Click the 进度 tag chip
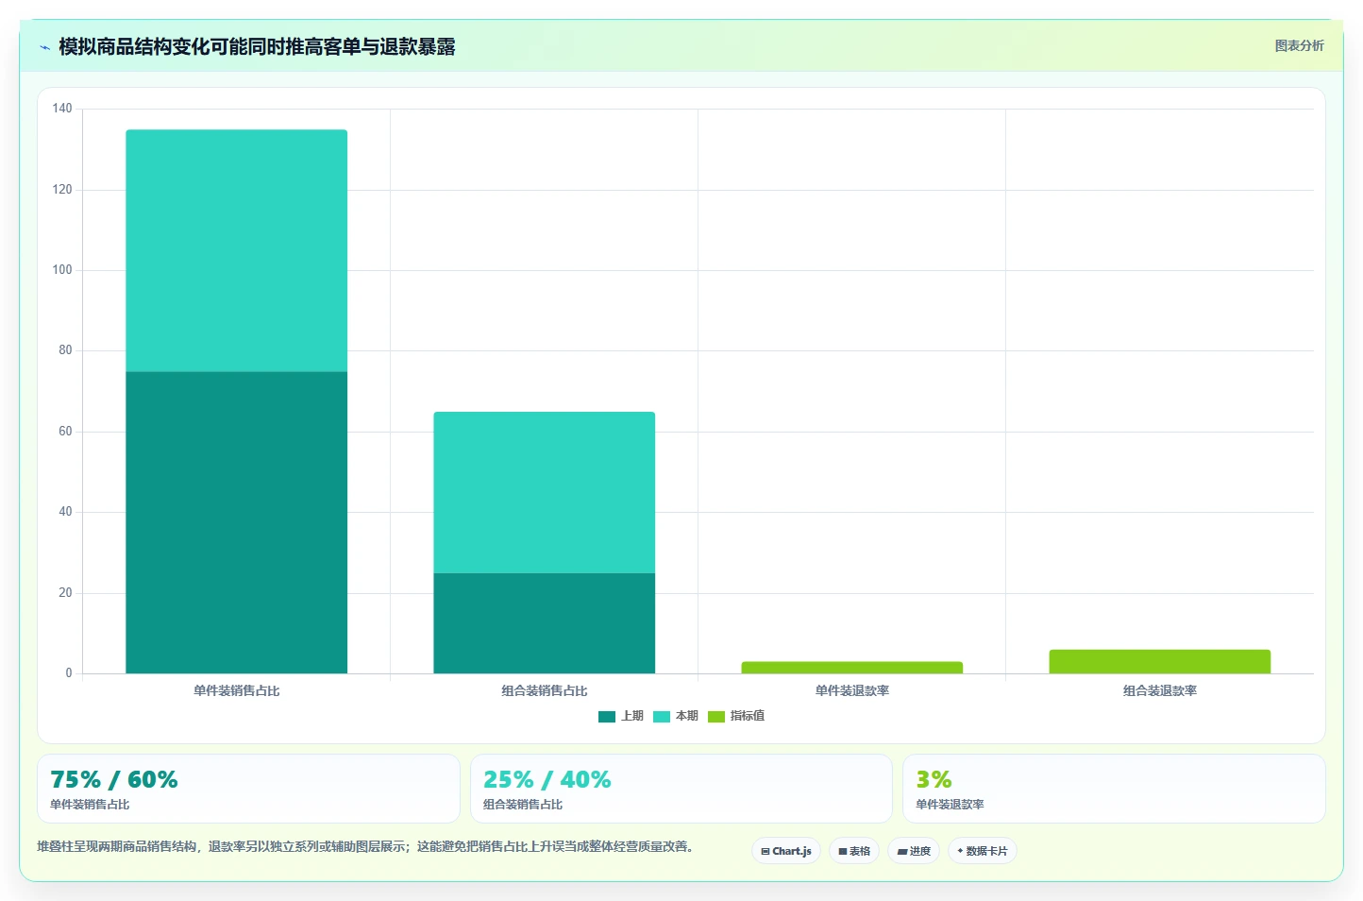The height and width of the screenshot is (901, 1363). click(914, 851)
